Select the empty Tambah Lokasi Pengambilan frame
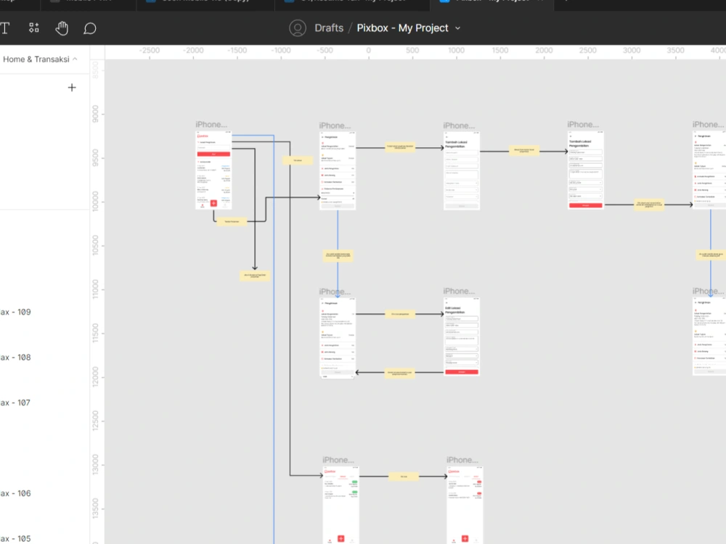 (462, 170)
